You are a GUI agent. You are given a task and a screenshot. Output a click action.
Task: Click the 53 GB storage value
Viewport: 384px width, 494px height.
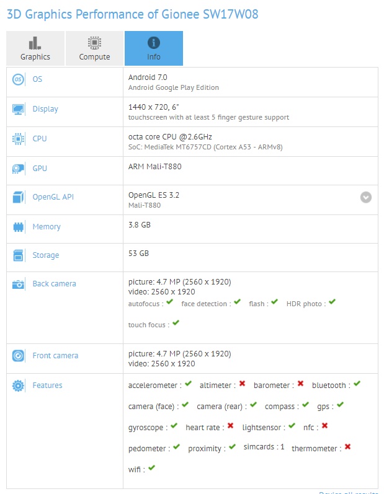pyautogui.click(x=138, y=254)
